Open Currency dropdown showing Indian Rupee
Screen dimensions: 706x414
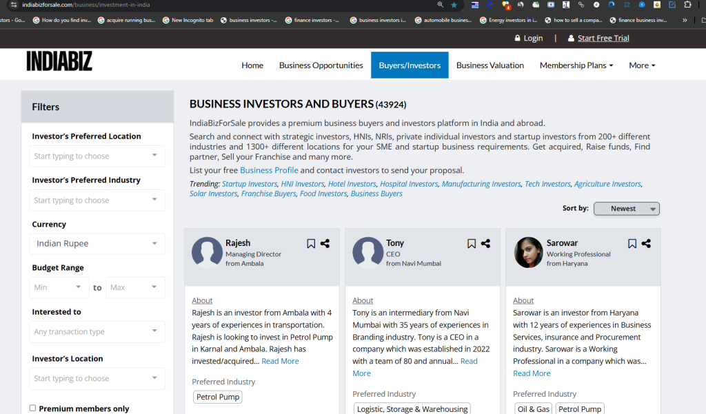pyautogui.click(x=97, y=243)
